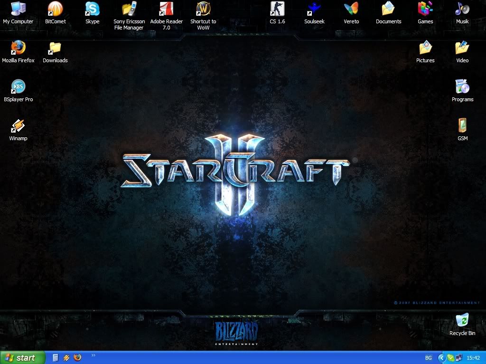Expand hidden Quick Launch items chevron
The image size is (486, 364).
(x=93, y=355)
